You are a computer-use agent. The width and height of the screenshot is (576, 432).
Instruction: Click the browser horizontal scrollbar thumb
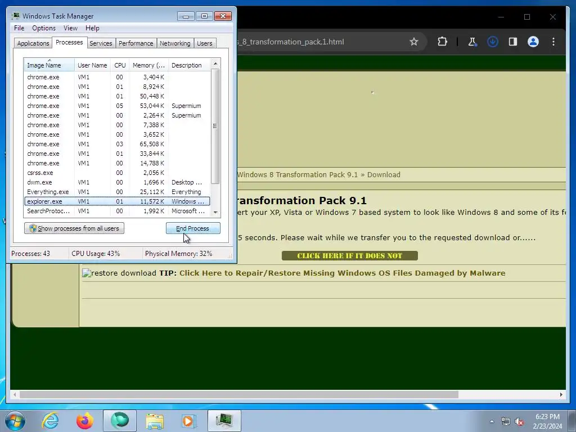pyautogui.click(x=238, y=394)
